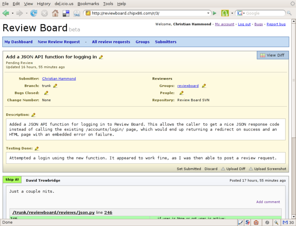296x226 pixels.
Task: Click the page vertical scrollbar thumb
Action: click(x=294, y=80)
